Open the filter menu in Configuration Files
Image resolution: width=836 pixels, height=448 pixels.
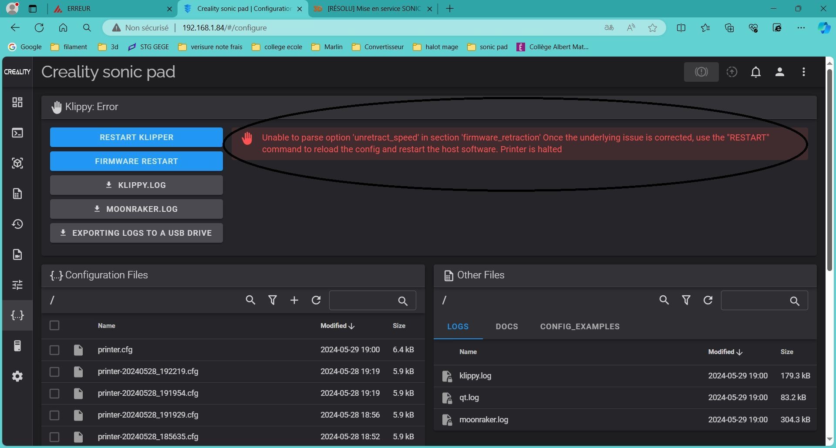pos(273,300)
